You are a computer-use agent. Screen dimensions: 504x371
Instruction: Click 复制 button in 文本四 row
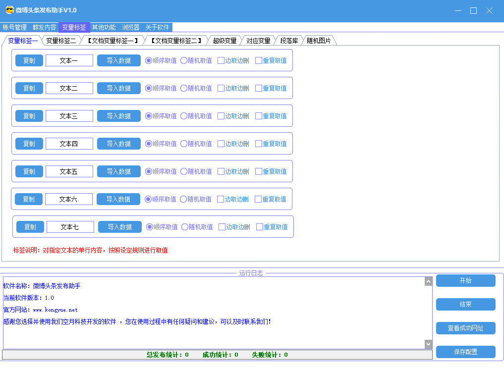[29, 144]
